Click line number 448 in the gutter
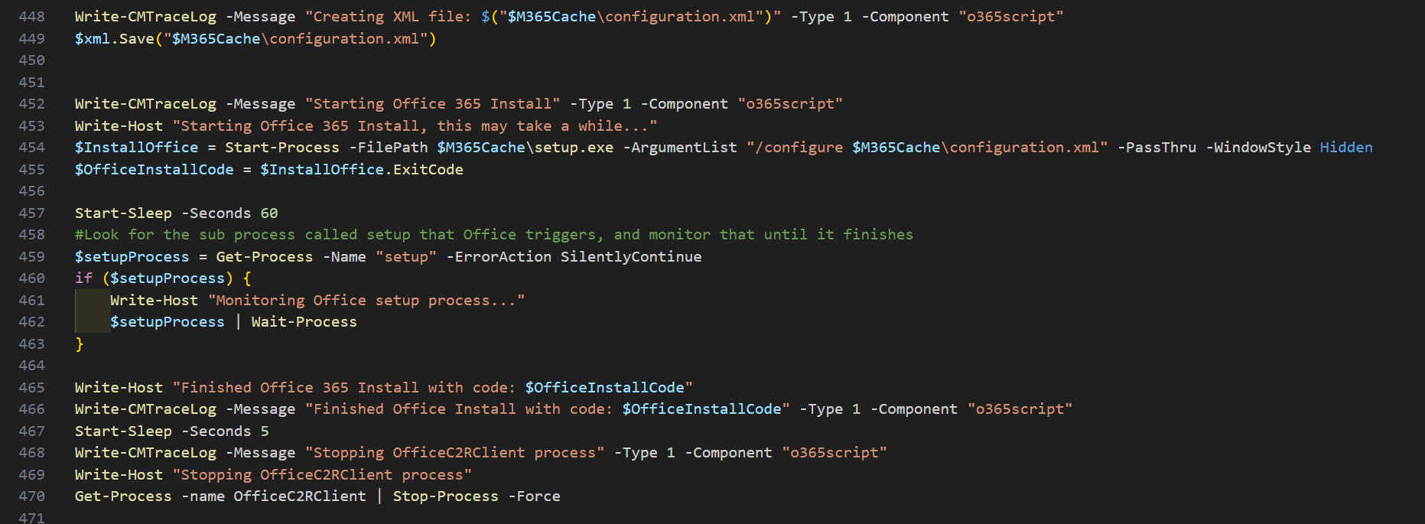 pyautogui.click(x=31, y=17)
